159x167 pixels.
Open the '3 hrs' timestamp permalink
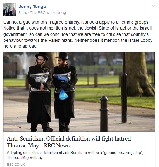[22, 13]
